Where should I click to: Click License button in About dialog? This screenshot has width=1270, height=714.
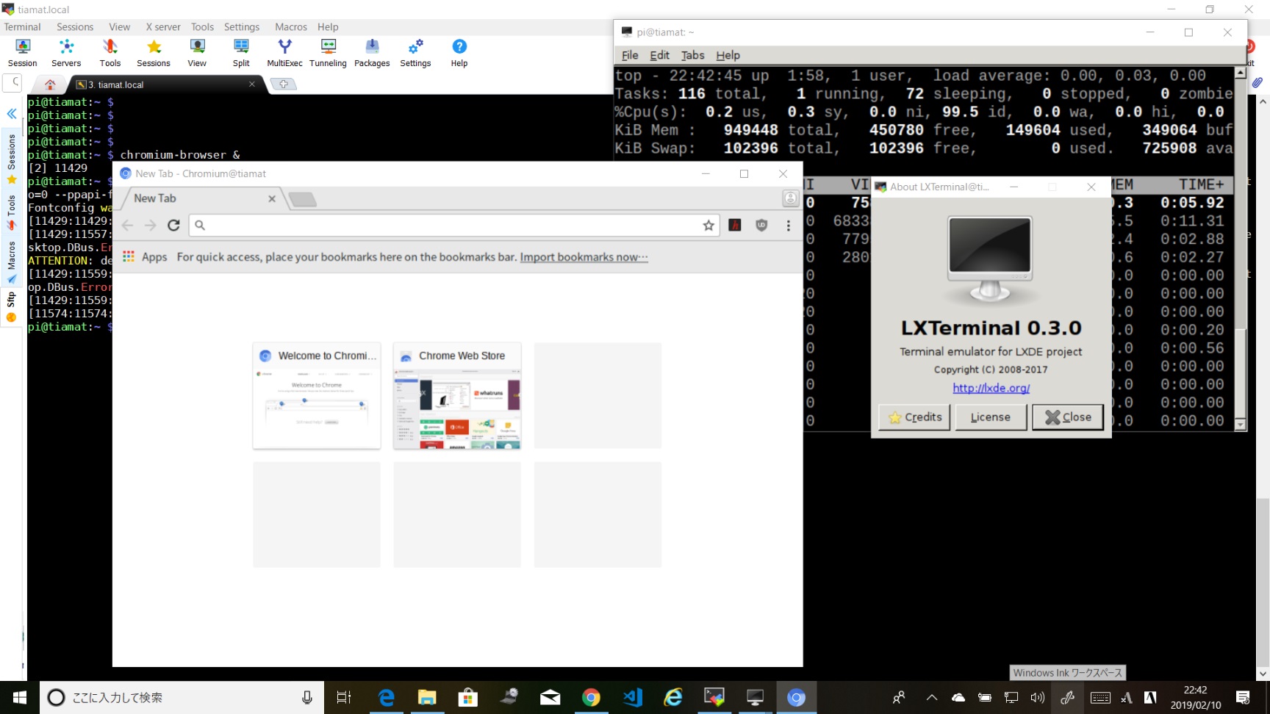[x=990, y=417]
